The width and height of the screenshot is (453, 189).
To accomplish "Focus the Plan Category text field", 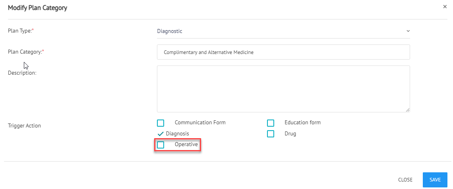I will click(x=283, y=52).
